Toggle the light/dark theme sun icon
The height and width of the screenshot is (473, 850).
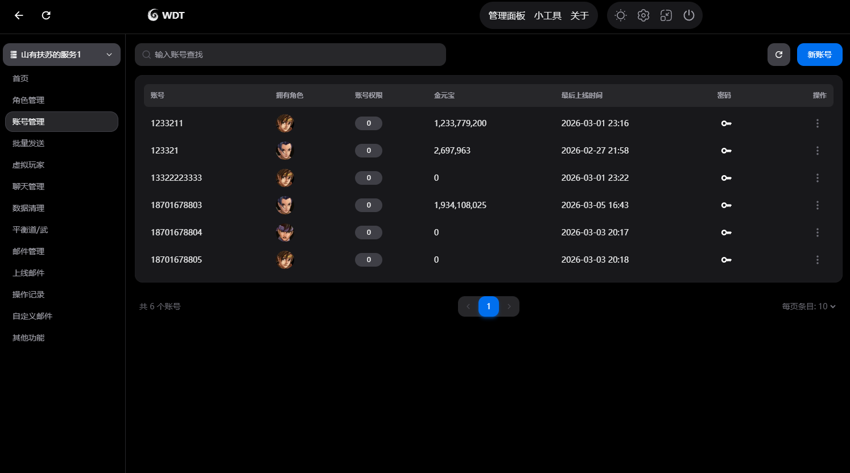pos(621,15)
